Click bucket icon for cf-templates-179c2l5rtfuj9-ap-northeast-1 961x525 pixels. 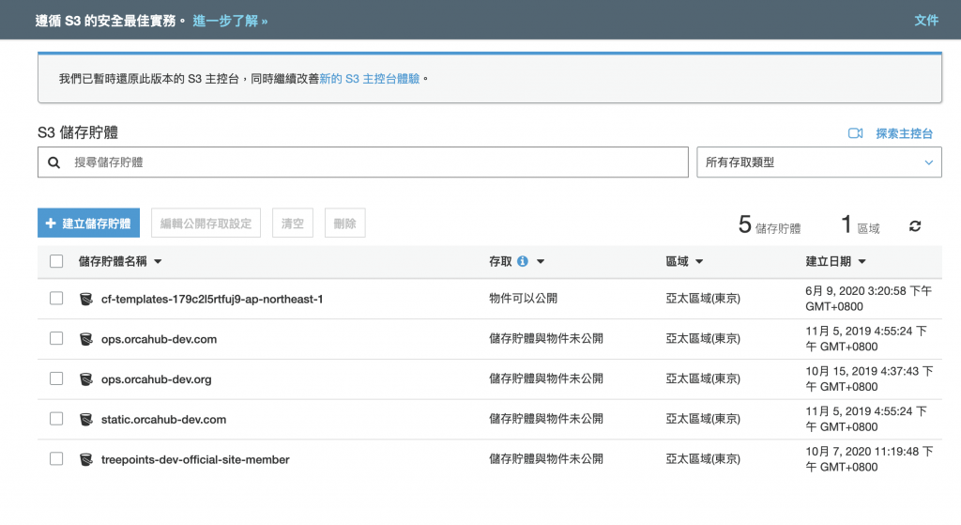click(86, 299)
